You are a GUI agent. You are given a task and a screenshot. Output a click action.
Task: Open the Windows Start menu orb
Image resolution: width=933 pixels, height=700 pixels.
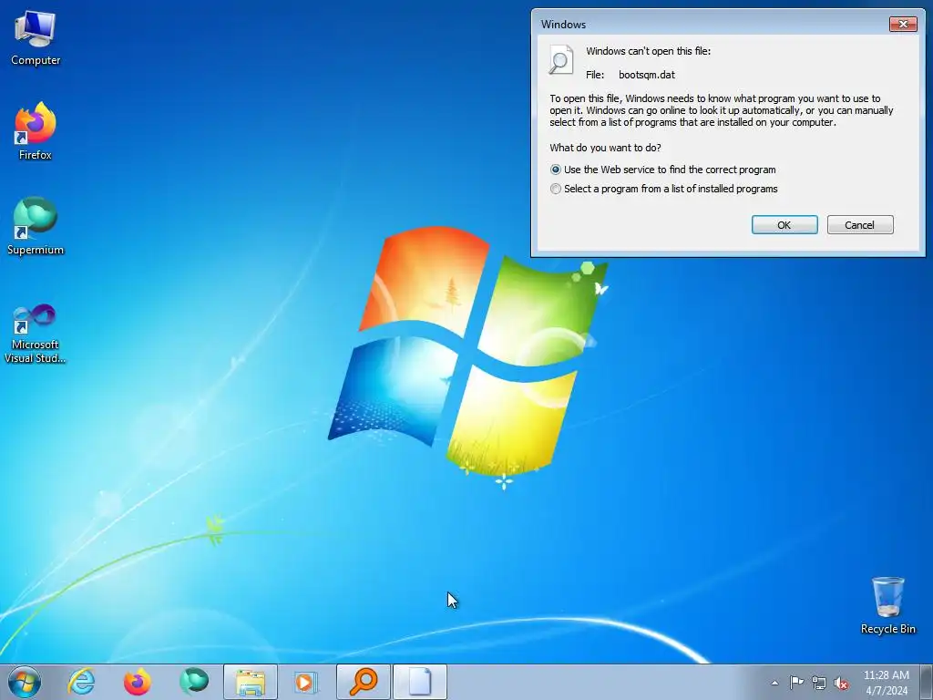coord(25,682)
